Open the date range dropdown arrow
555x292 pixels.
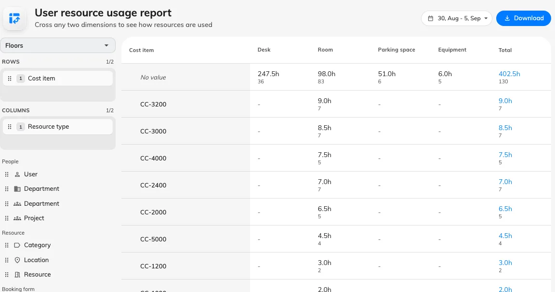point(486,18)
